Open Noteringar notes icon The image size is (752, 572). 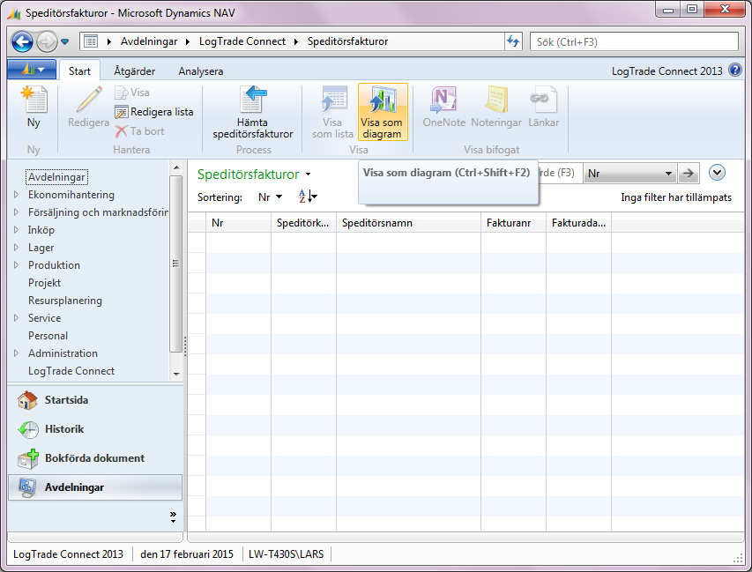click(x=496, y=100)
